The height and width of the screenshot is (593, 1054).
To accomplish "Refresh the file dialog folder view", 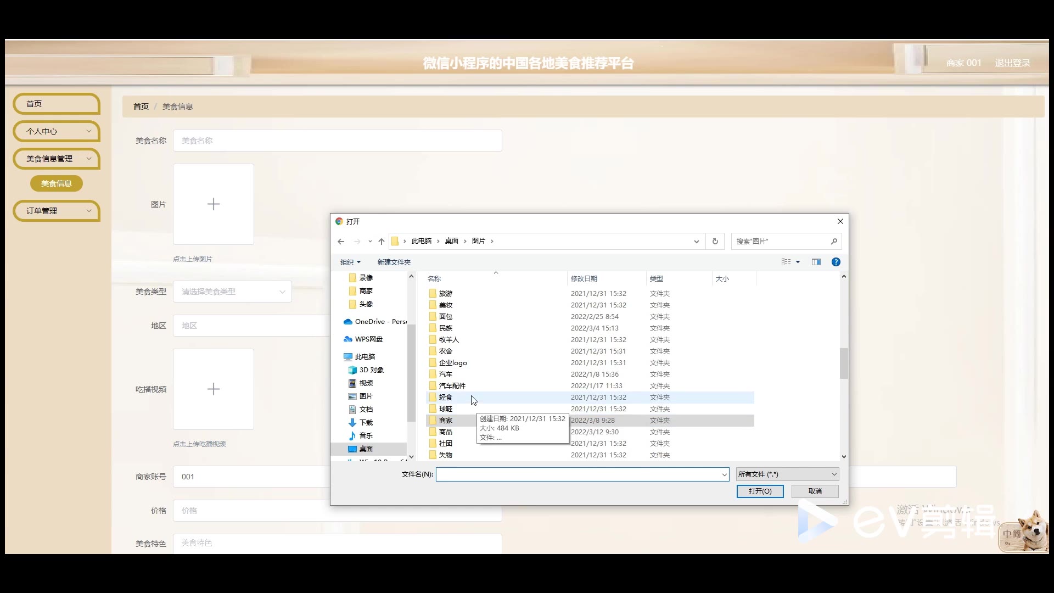I will [x=715, y=242].
